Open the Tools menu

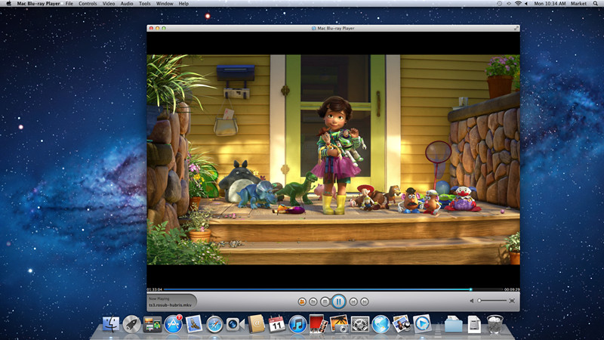[144, 4]
